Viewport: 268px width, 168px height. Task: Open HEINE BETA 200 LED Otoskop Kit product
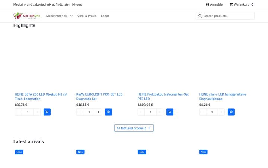(41, 97)
